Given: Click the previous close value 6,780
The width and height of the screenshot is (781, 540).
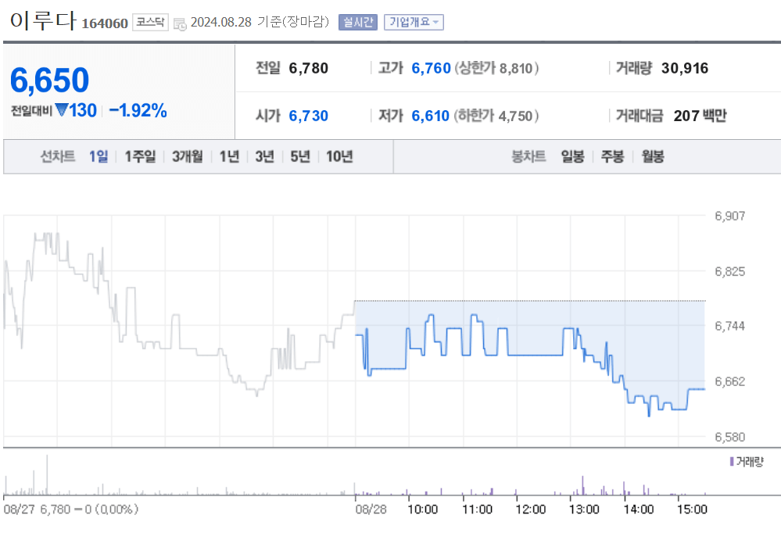Looking at the screenshot, I should [x=308, y=68].
